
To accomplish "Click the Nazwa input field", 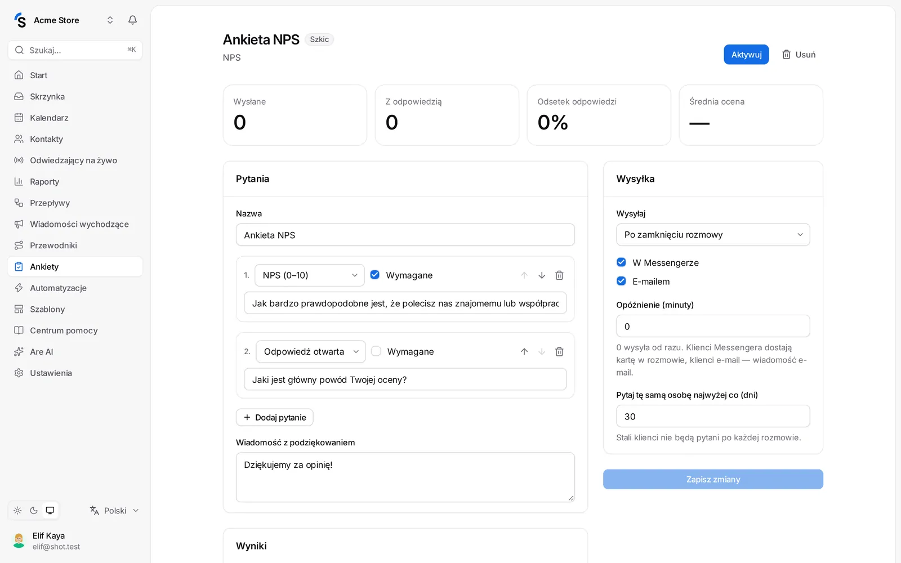I will [x=405, y=235].
